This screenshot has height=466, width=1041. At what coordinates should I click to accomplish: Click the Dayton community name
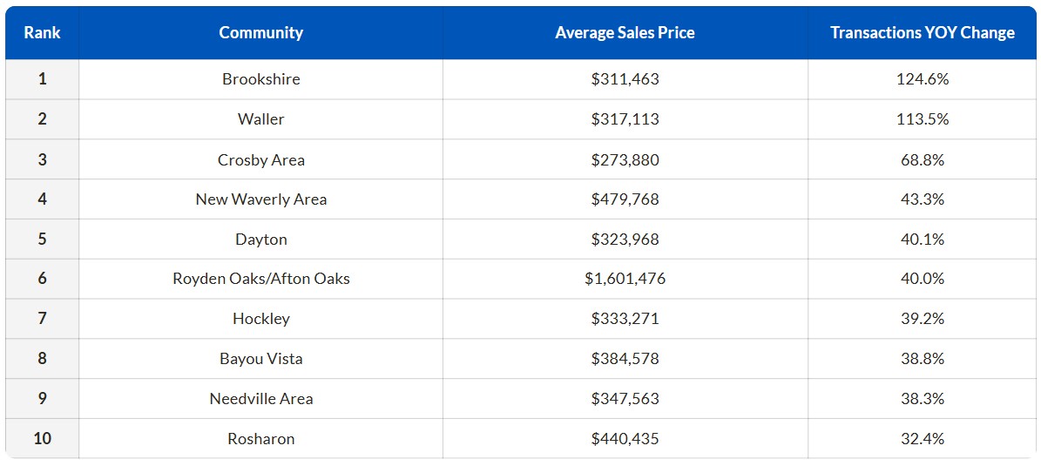(x=260, y=240)
